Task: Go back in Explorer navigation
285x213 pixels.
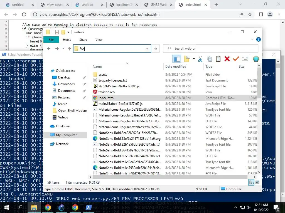Action: tap(49, 49)
